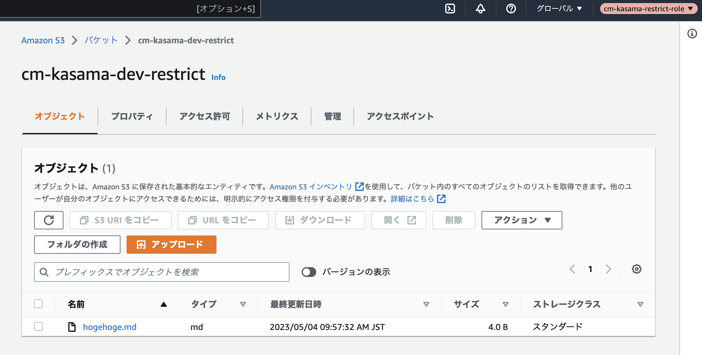Viewport: 702px width, 355px height.
Task: Click the 削除 button
Action: pos(454,220)
